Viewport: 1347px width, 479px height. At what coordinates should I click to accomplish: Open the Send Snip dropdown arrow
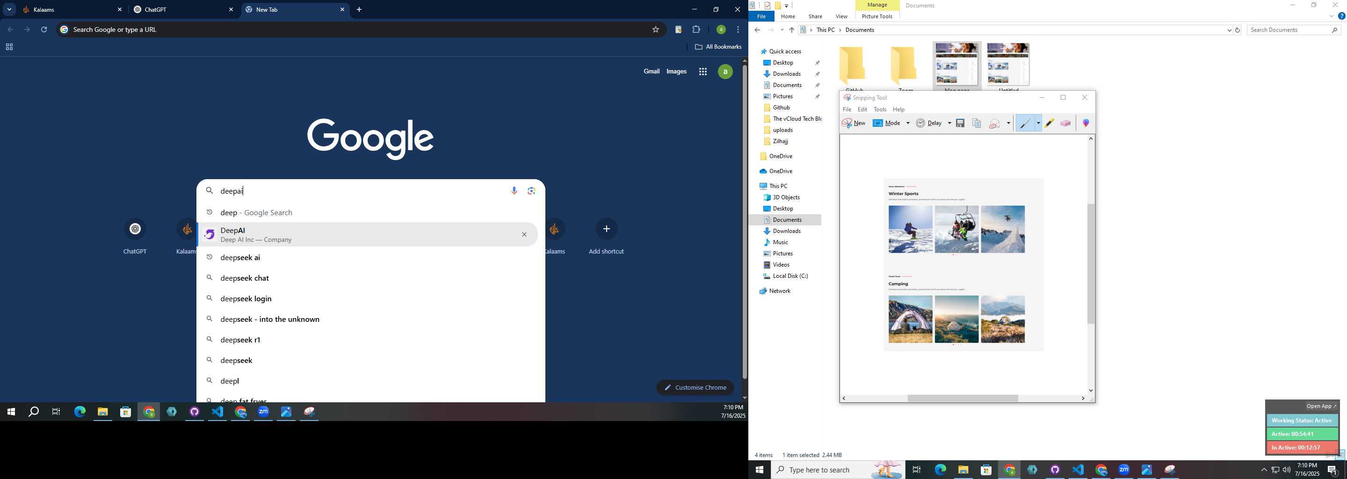[x=1008, y=123]
